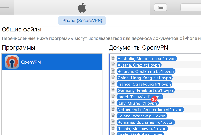Click document icon beside Germany, Frankfurt de1.ovpn
The height and width of the screenshot is (135, 201).
(113, 90)
